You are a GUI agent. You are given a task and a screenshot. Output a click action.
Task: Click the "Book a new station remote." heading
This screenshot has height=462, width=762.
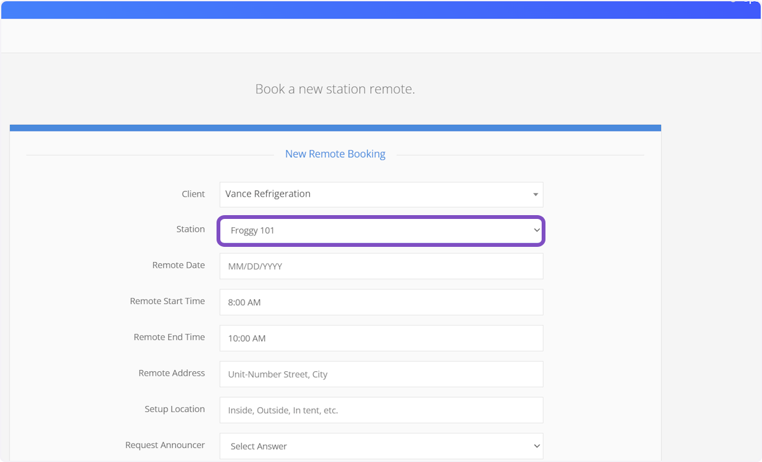pos(335,89)
